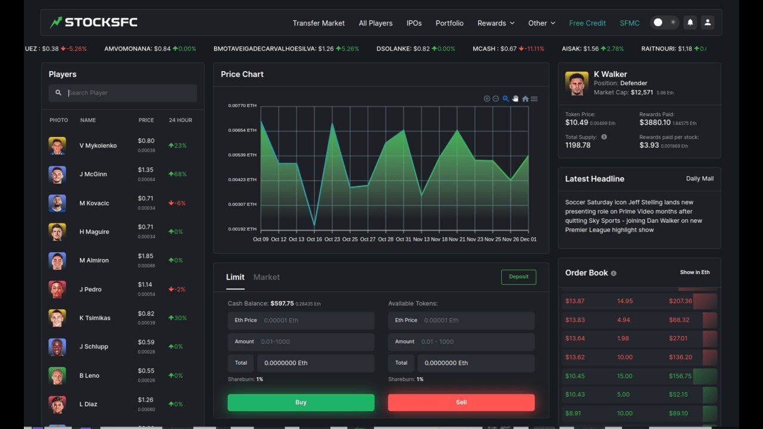Click the SFMC link
Screen dimensions: 763x429
coord(629,23)
